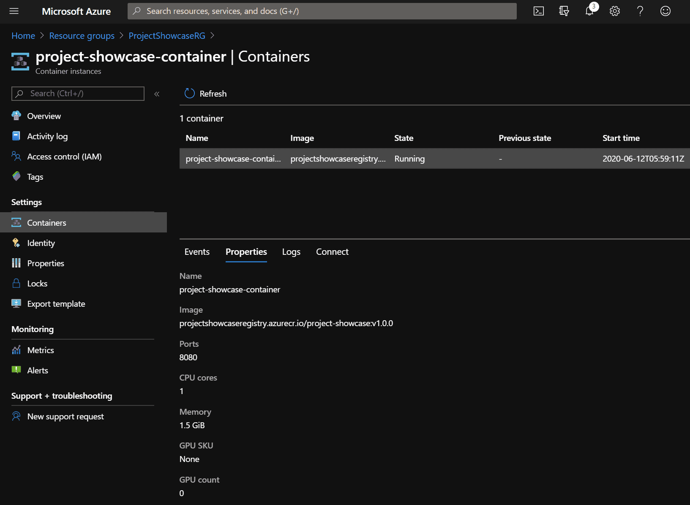Go to Resource groups breadcrumb

[x=82, y=36]
